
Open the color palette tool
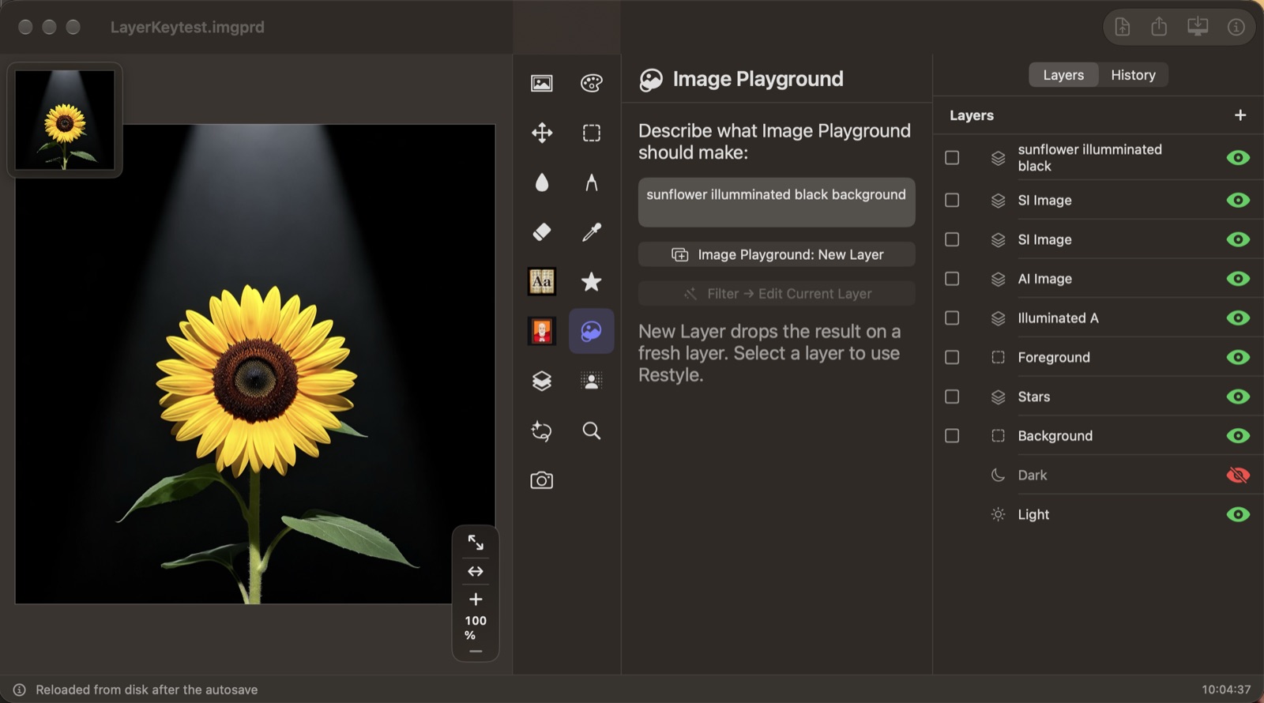(x=592, y=83)
